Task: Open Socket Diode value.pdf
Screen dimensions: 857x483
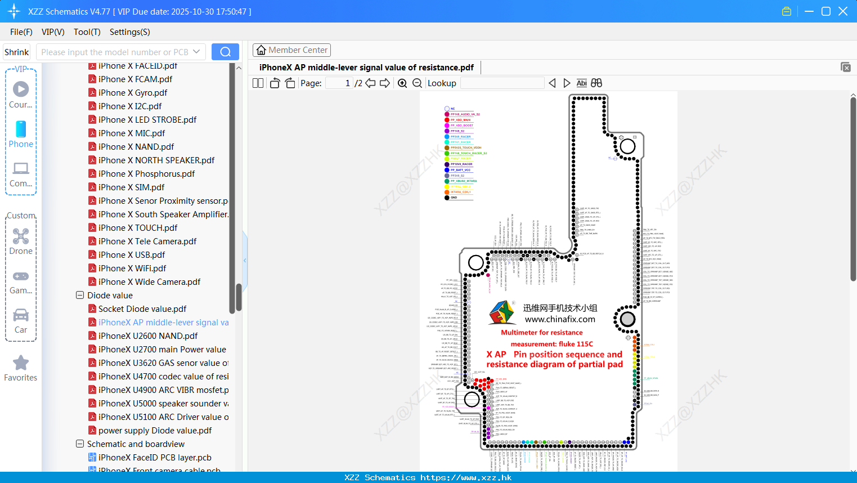Action: (142, 309)
